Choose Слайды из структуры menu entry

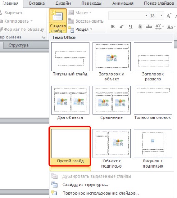point(85,185)
